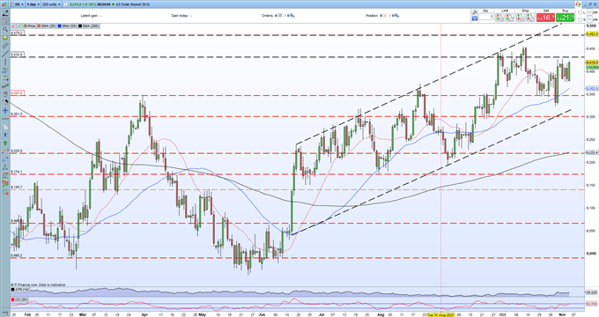Screen dimensions: 599x317
Task: Open the DX instrument dropdown
Action: (x=19, y=4)
